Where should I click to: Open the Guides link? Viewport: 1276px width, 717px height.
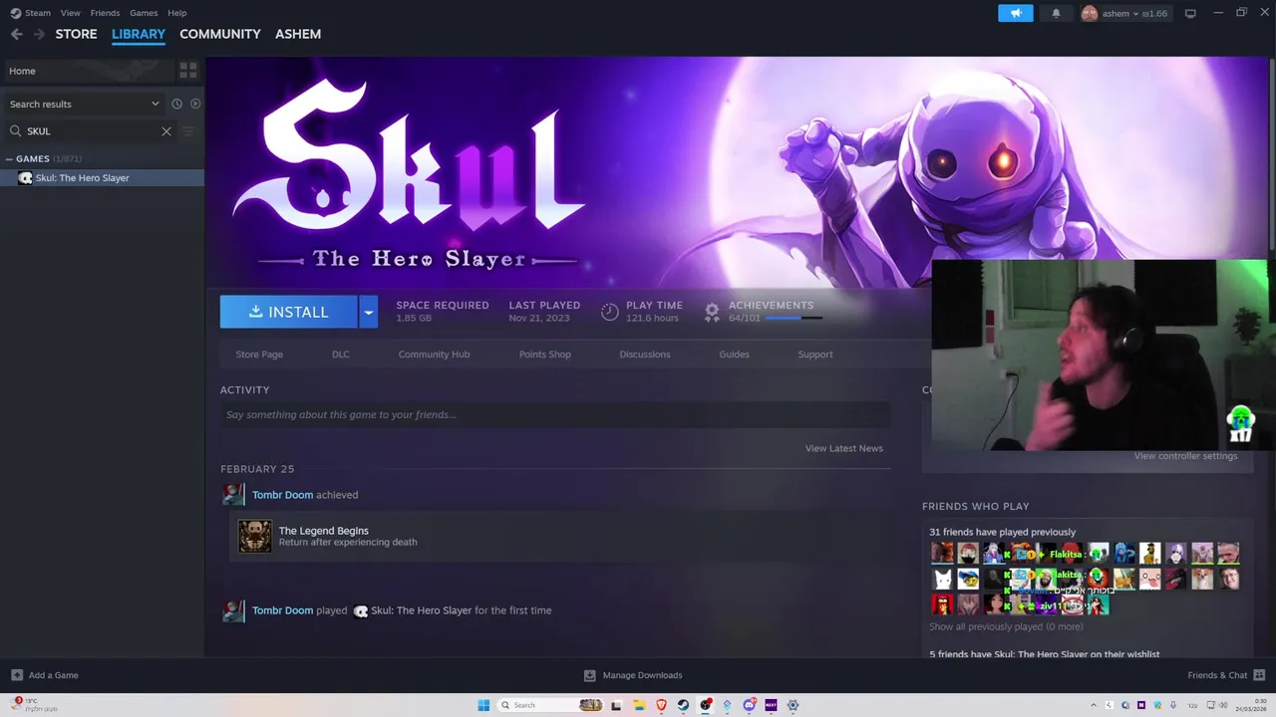pos(735,355)
